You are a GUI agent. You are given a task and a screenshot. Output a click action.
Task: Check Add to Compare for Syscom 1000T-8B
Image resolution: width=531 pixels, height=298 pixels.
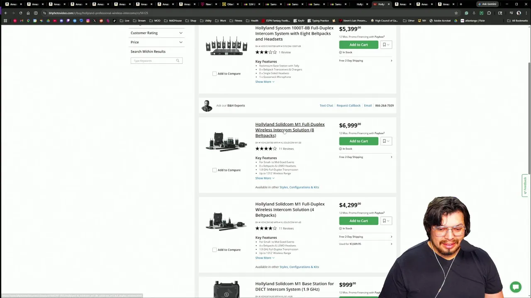[x=214, y=74]
